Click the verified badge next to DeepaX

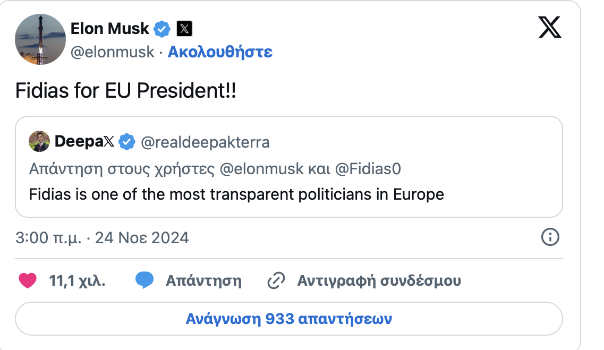(x=126, y=142)
